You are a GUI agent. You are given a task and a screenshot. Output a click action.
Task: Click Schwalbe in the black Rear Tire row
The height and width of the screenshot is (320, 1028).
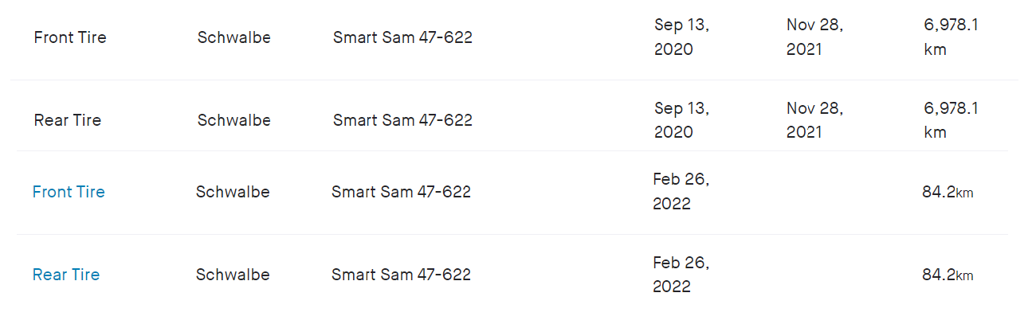click(x=234, y=120)
